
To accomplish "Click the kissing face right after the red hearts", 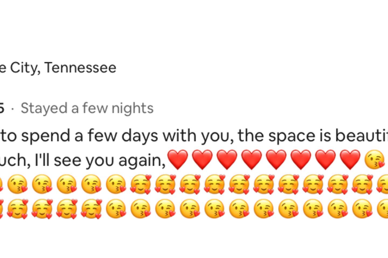I will (x=374, y=160).
